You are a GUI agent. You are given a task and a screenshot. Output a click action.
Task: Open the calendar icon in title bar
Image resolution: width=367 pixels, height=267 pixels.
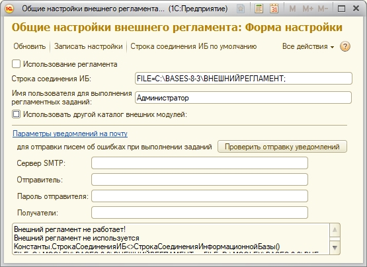274,9
